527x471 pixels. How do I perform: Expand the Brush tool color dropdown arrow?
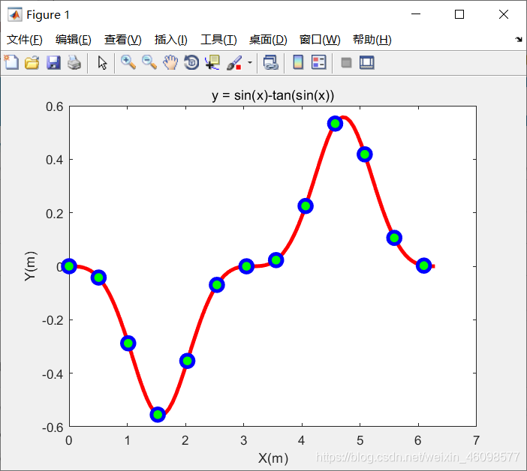(250, 62)
